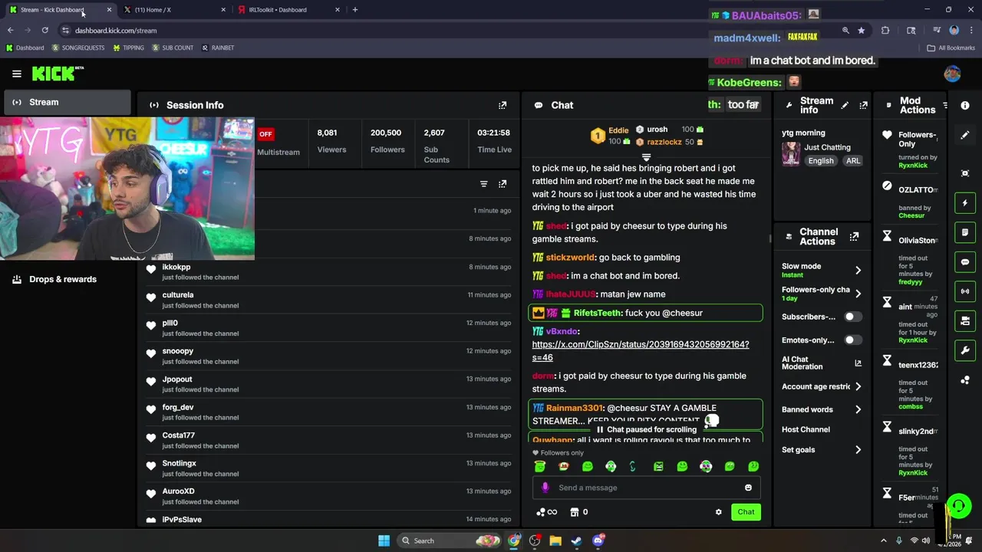Open the activity feed filter icon

[483, 184]
